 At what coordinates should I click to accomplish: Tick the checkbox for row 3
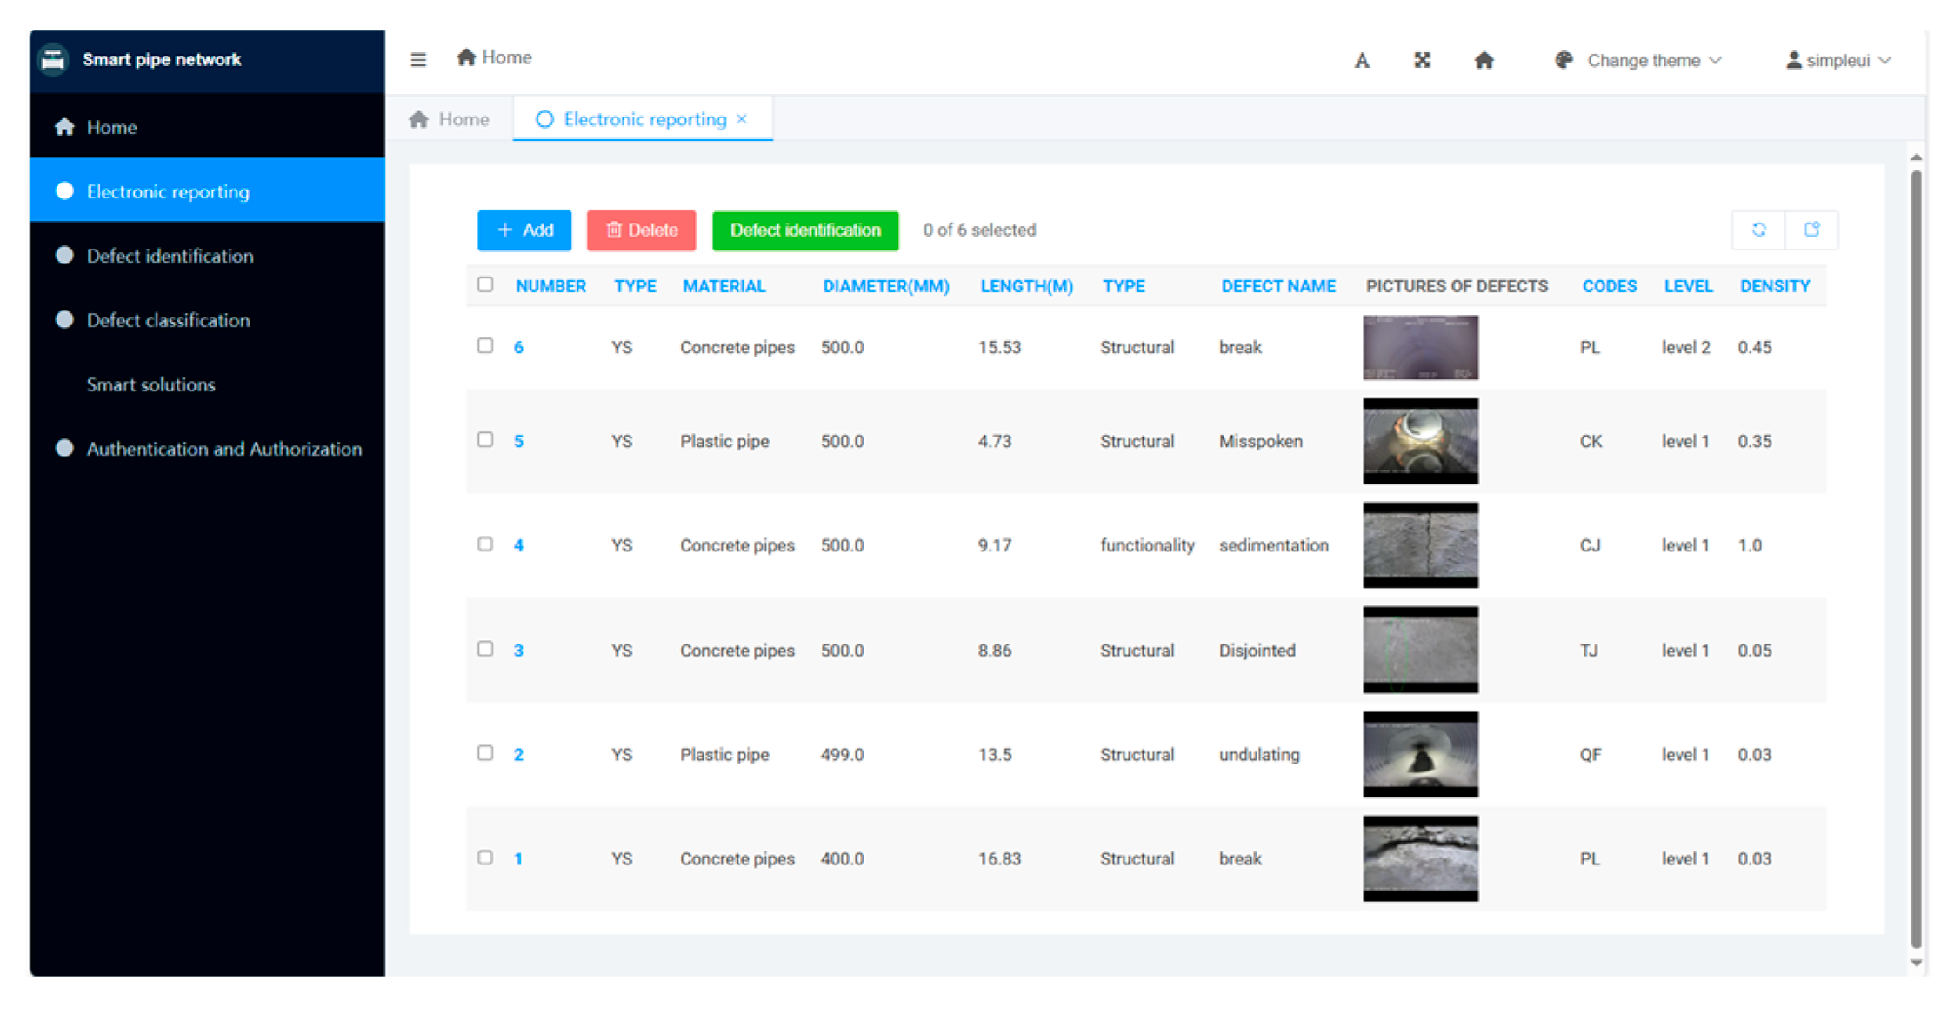[x=485, y=649]
